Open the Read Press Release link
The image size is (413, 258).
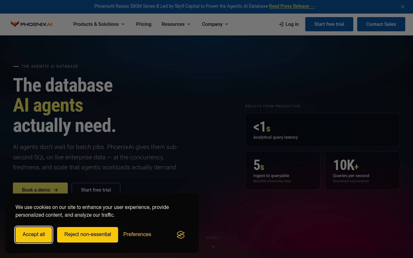click(x=292, y=6)
